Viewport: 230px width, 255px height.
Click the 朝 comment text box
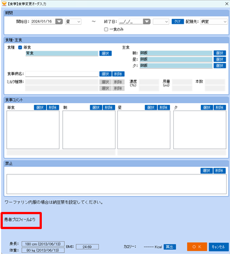point(89,130)
